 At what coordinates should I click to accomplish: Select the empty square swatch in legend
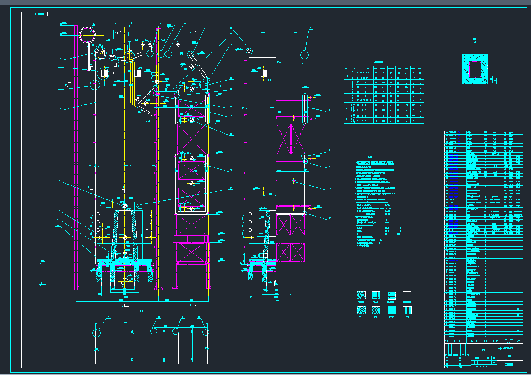point(407,295)
